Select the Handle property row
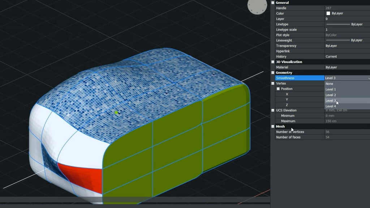Screen dimensions: 370x208 pyautogui.click(x=323, y=8)
